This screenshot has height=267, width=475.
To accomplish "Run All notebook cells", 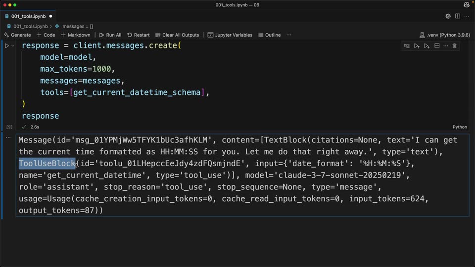I will pyautogui.click(x=110, y=35).
